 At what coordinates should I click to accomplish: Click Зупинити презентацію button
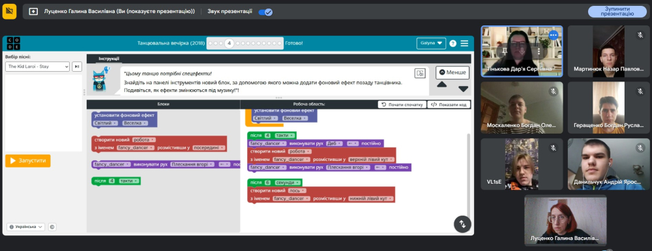click(617, 11)
